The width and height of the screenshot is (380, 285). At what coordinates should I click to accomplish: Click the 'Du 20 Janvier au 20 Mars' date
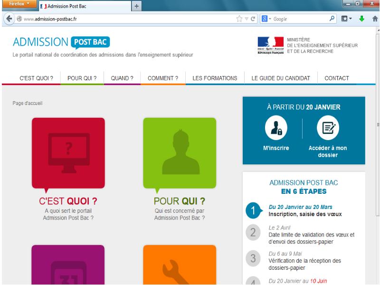(301, 207)
